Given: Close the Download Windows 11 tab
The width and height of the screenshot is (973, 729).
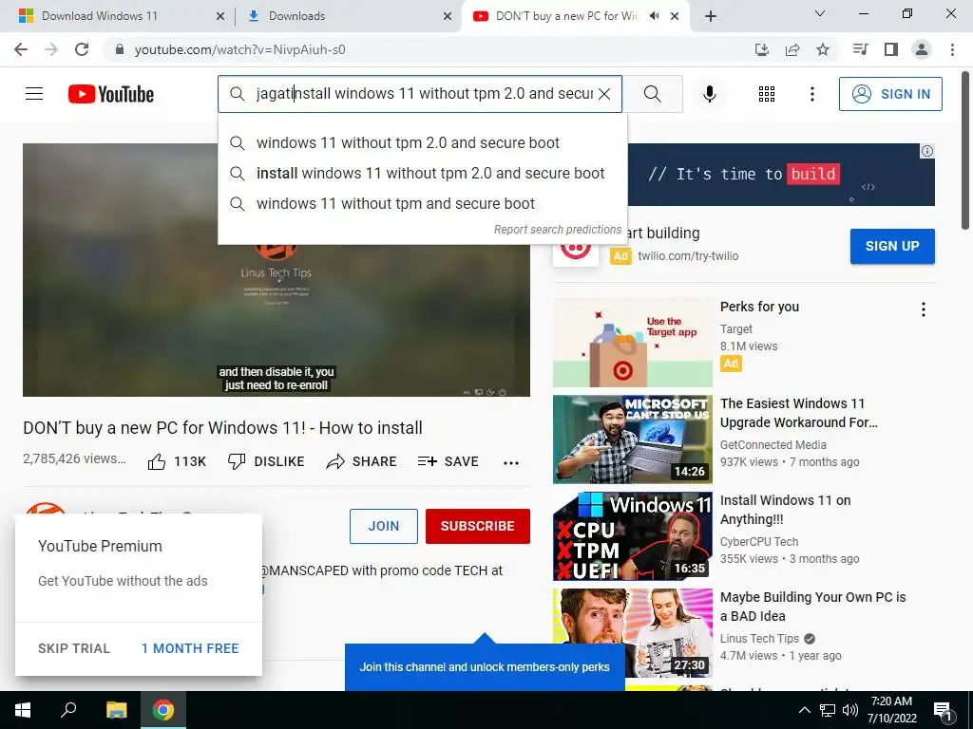Looking at the screenshot, I should 220,16.
